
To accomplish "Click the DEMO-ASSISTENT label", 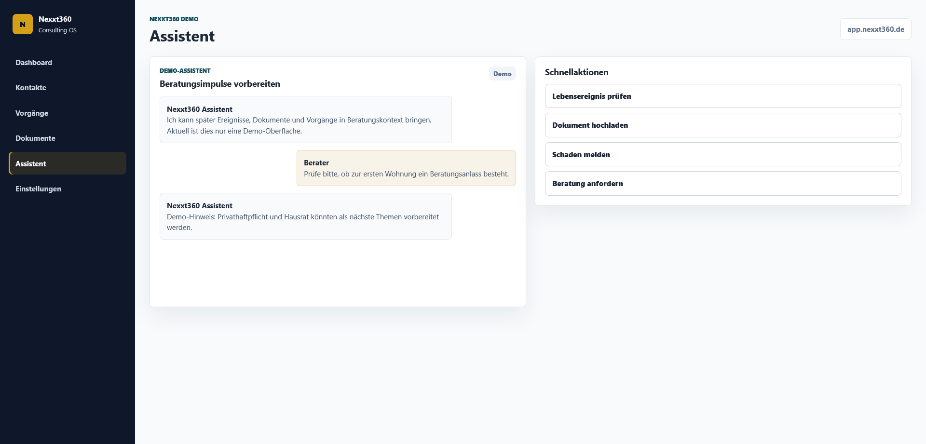I will 185,71.
